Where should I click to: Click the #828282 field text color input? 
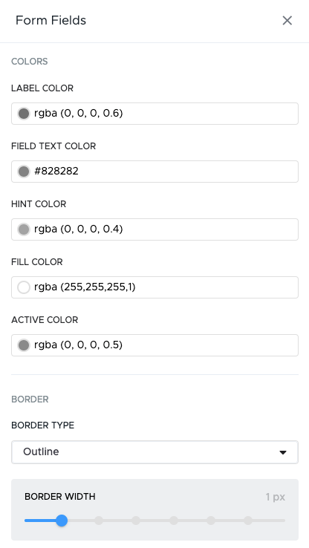154,172
